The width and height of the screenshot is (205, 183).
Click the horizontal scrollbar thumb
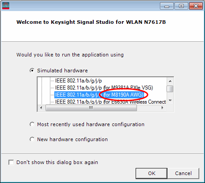tap(91, 108)
